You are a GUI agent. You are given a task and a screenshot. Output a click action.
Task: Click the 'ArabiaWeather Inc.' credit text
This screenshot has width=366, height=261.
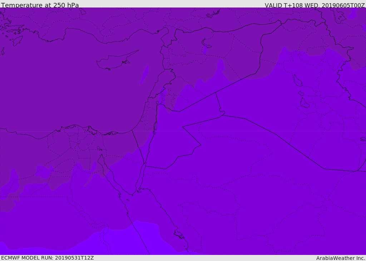click(x=341, y=258)
